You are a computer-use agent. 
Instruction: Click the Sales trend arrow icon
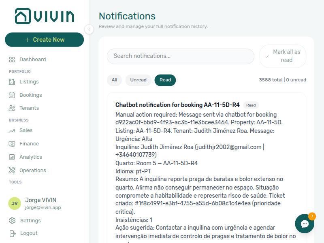click(x=12, y=130)
